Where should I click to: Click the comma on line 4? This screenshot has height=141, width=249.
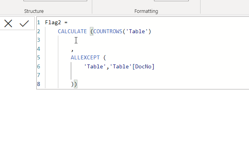[x=72, y=50]
